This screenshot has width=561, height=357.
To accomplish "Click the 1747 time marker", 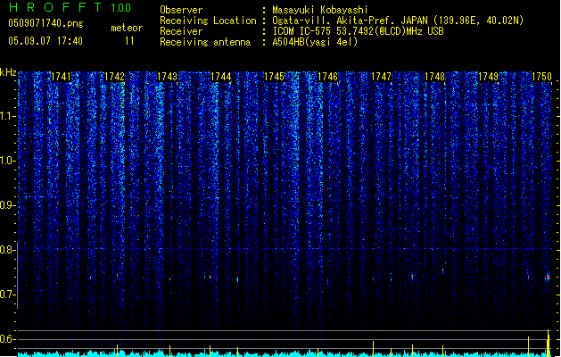I will tap(382, 77).
